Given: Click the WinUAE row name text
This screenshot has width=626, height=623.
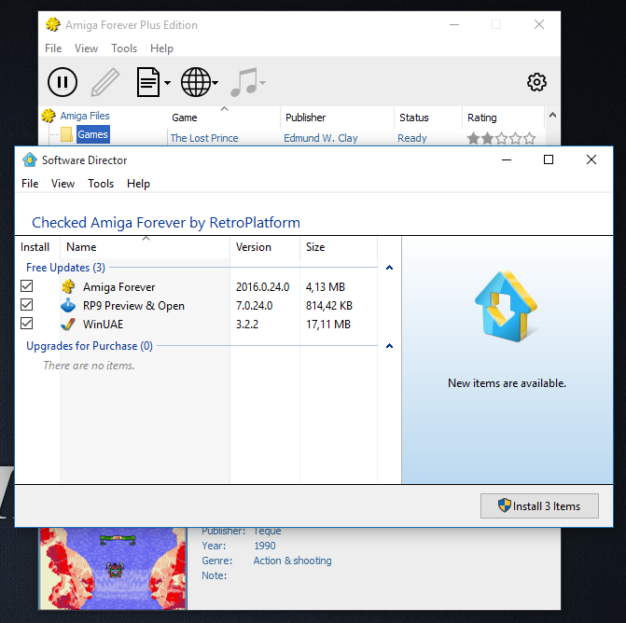Looking at the screenshot, I should (103, 324).
